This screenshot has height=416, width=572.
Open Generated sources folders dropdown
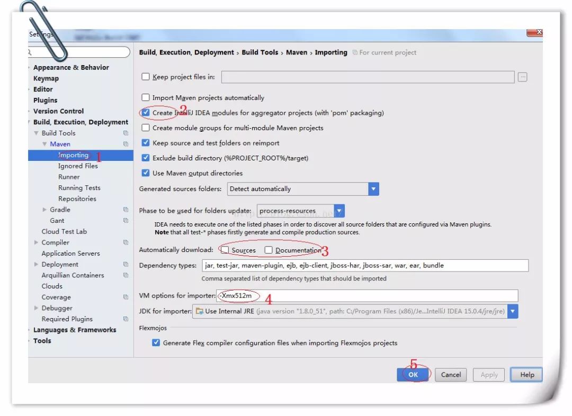pos(373,189)
